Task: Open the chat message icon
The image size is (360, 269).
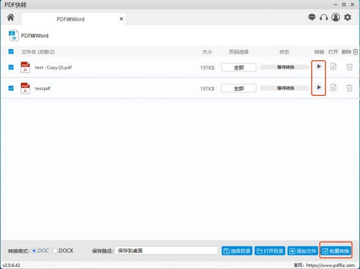Action: pyautogui.click(x=311, y=18)
